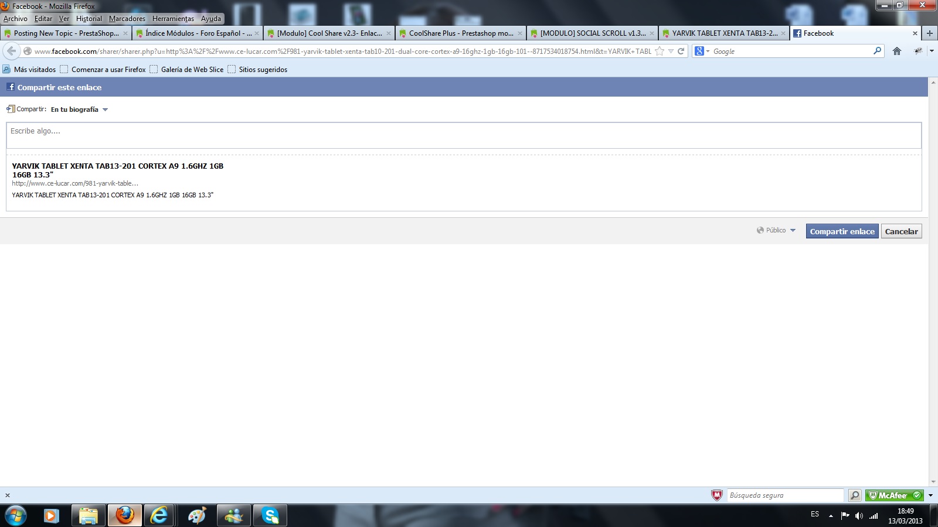Launch Windows Media Player from taskbar
The height and width of the screenshot is (527, 938).
coord(51,516)
